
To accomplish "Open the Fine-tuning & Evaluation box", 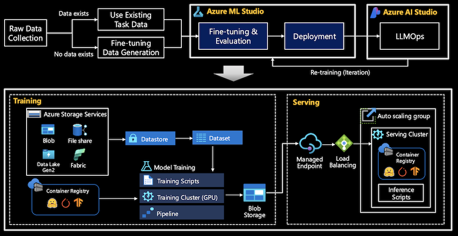I will 233,37.
